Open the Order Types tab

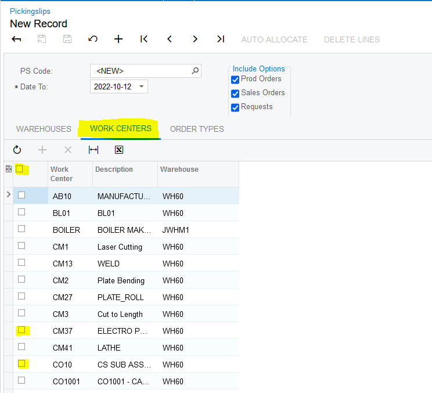coord(197,129)
